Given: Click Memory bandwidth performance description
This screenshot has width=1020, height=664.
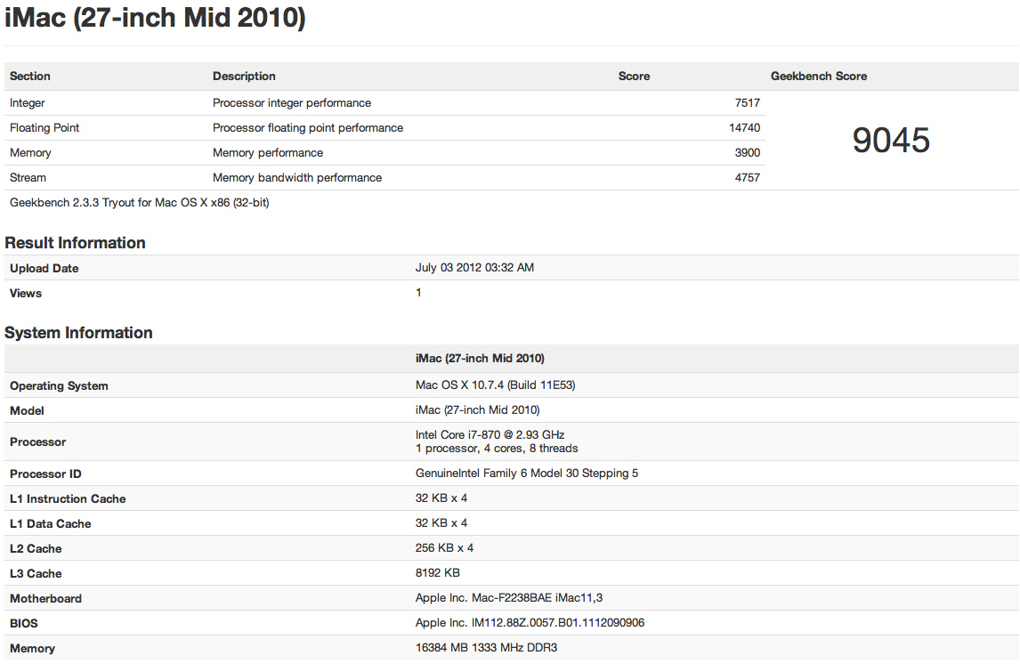Looking at the screenshot, I should point(297,177).
